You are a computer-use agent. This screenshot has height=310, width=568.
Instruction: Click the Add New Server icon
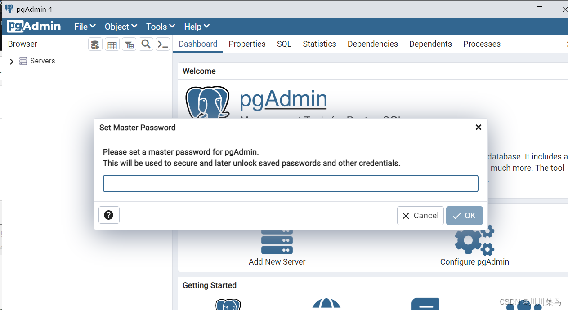(x=277, y=242)
